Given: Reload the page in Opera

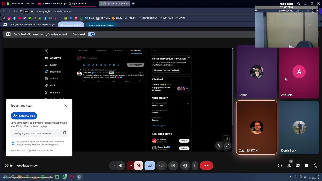Looking at the screenshot, I should point(15,11).
